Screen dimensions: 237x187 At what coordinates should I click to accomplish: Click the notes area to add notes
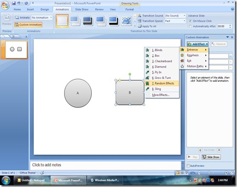coord(105,165)
